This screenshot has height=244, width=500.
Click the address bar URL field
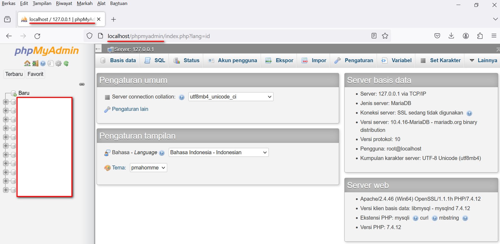click(x=237, y=36)
